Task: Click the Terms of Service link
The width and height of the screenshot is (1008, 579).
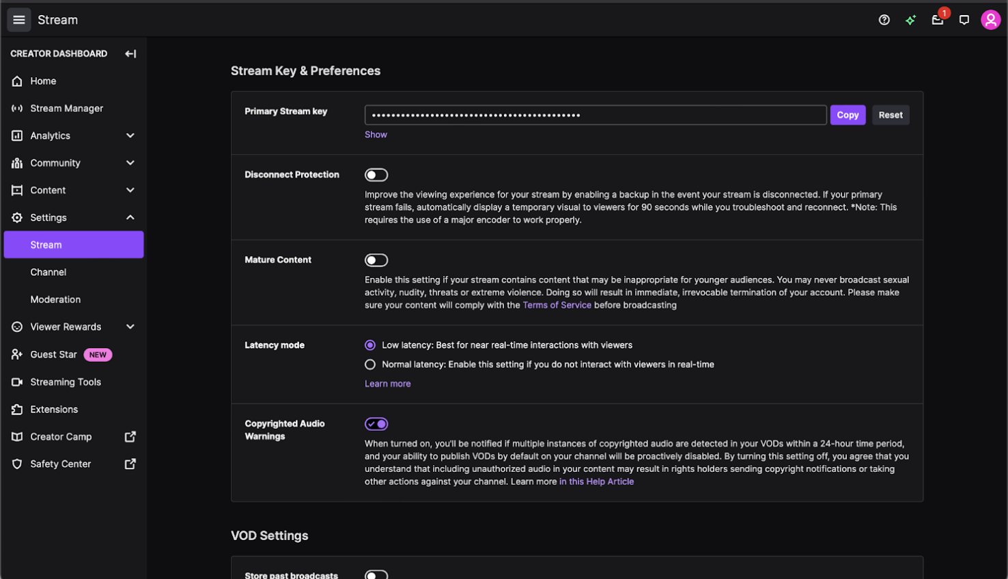Action: (557, 305)
